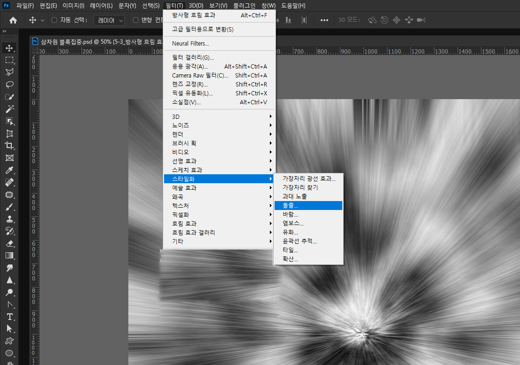The image size is (520, 365).
Task: Select the Object Selection tool
Action: pyautogui.click(x=9, y=121)
